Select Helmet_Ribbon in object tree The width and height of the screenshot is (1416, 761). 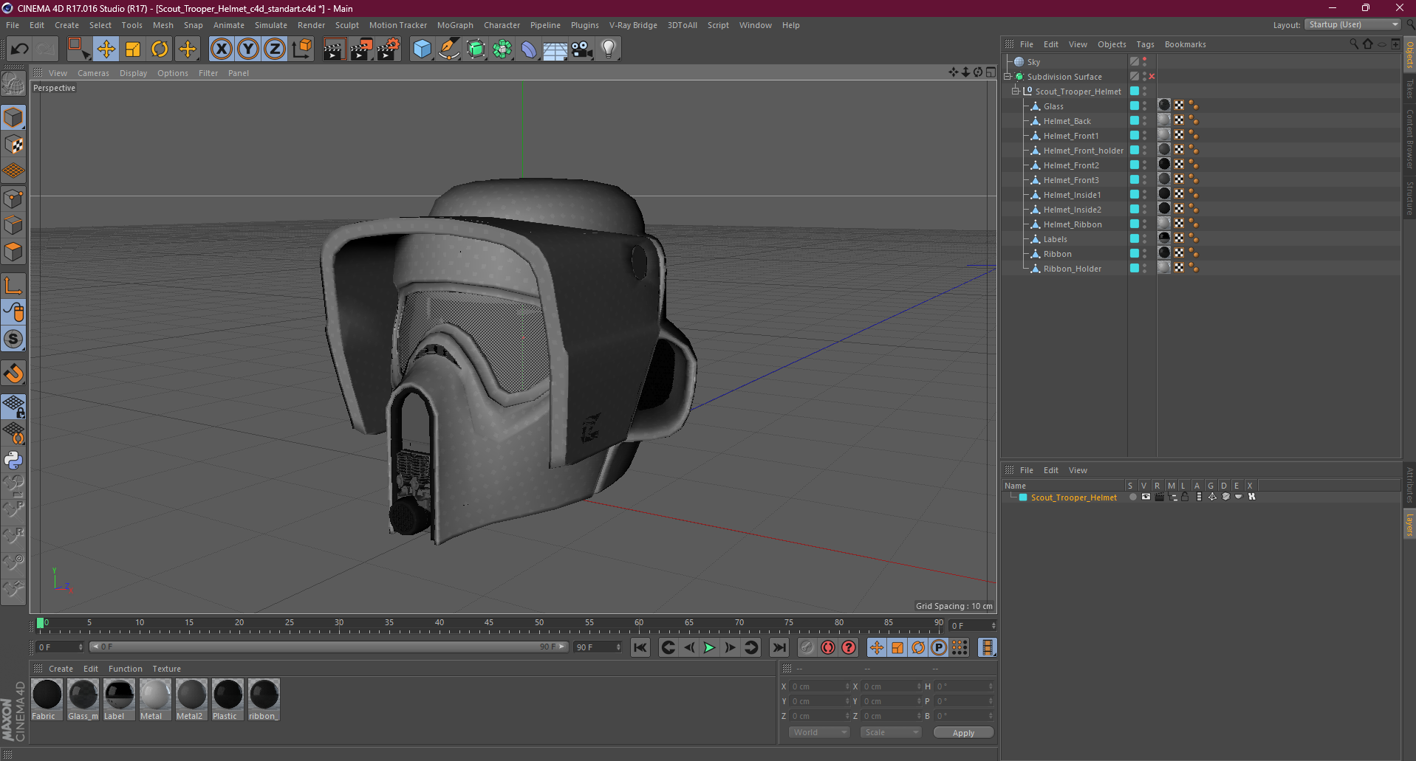tap(1072, 224)
